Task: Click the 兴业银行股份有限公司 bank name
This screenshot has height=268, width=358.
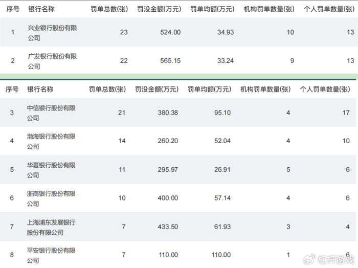Action: click(52, 33)
